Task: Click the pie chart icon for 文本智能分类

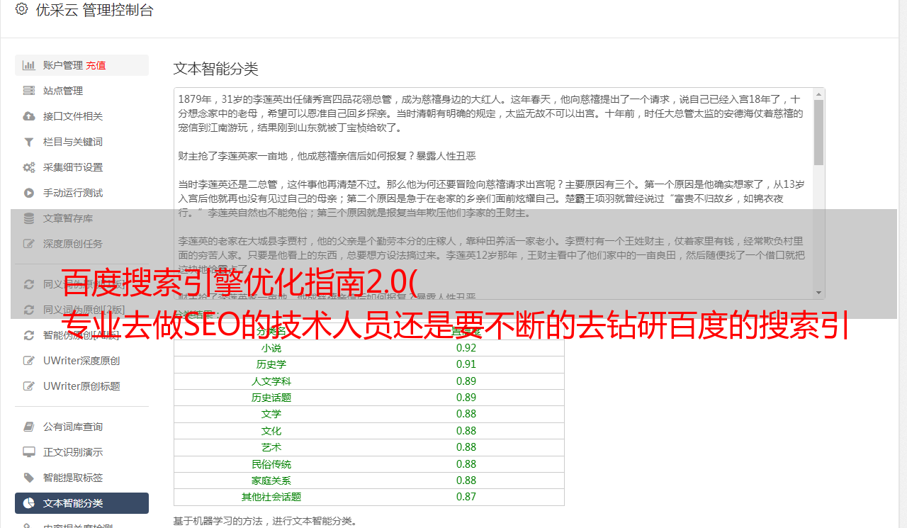Action: click(x=29, y=503)
